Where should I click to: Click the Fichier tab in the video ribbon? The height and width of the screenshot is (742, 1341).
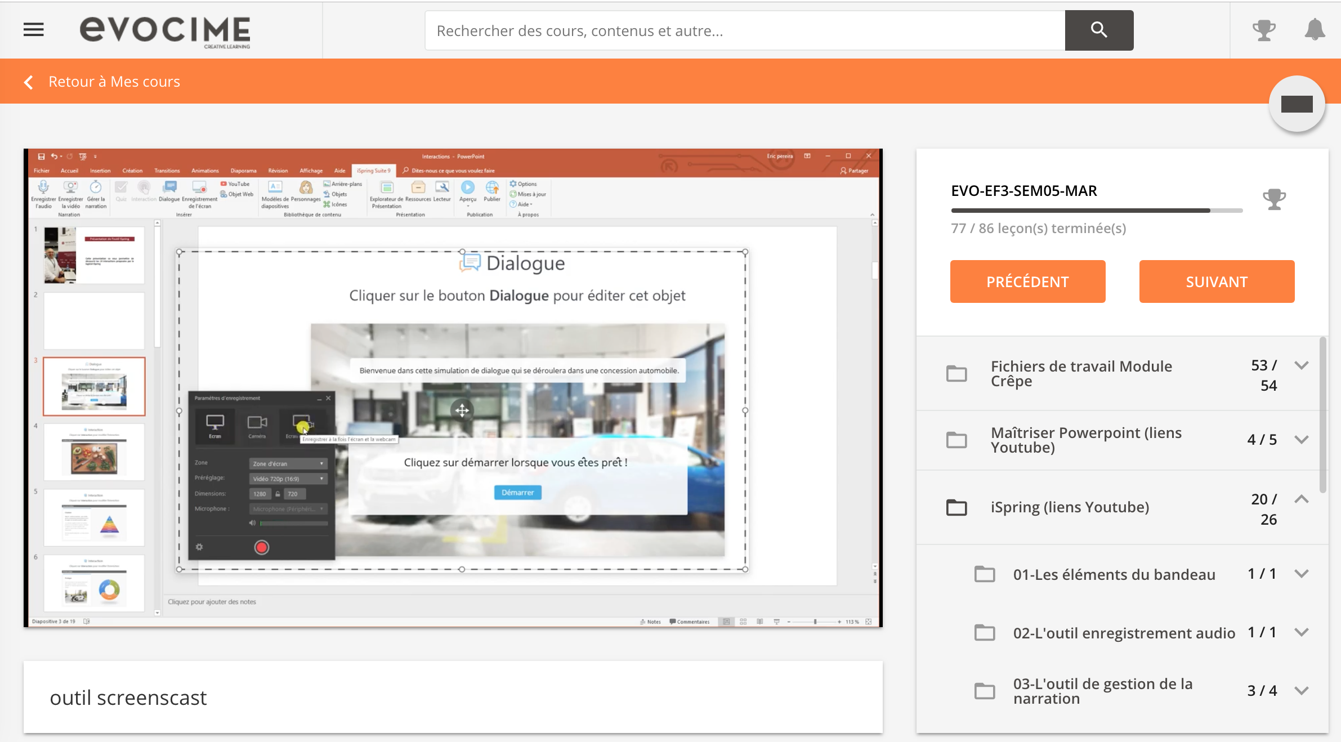coord(42,171)
